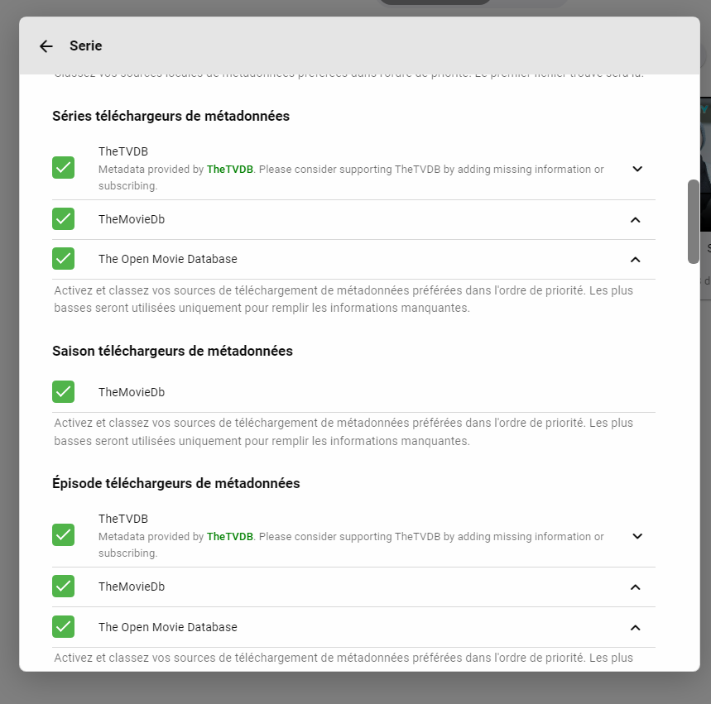Screen dimensions: 711x704
Task: Click the back arrow next to Serie
Action: [x=46, y=46]
